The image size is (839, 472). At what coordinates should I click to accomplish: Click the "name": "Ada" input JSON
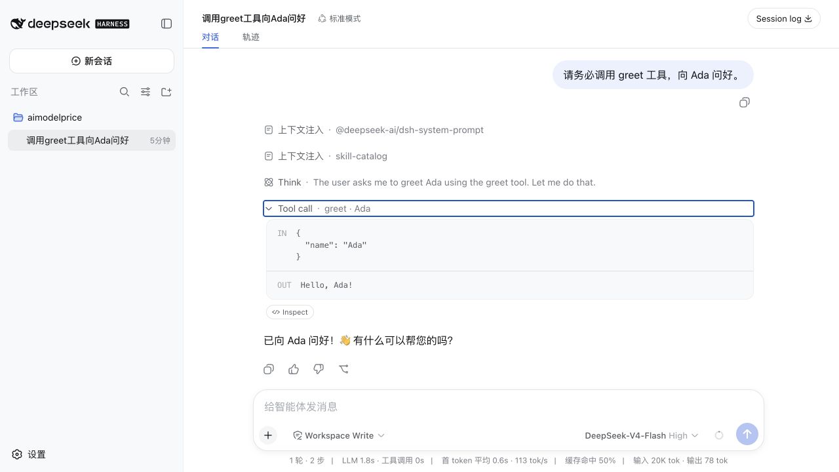[336, 245]
